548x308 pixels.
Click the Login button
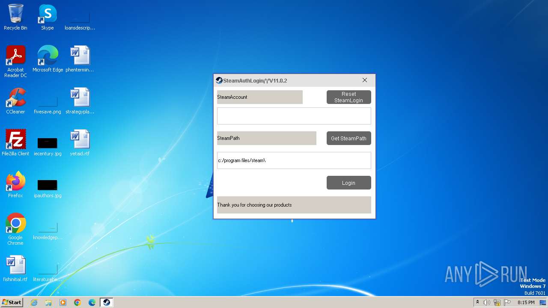tap(348, 183)
